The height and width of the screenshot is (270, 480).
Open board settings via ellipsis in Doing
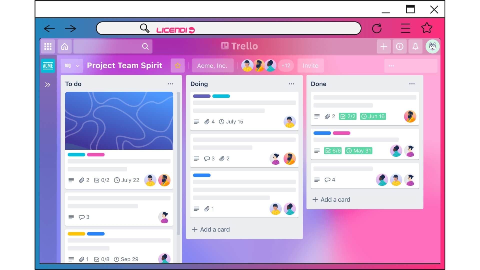point(291,84)
